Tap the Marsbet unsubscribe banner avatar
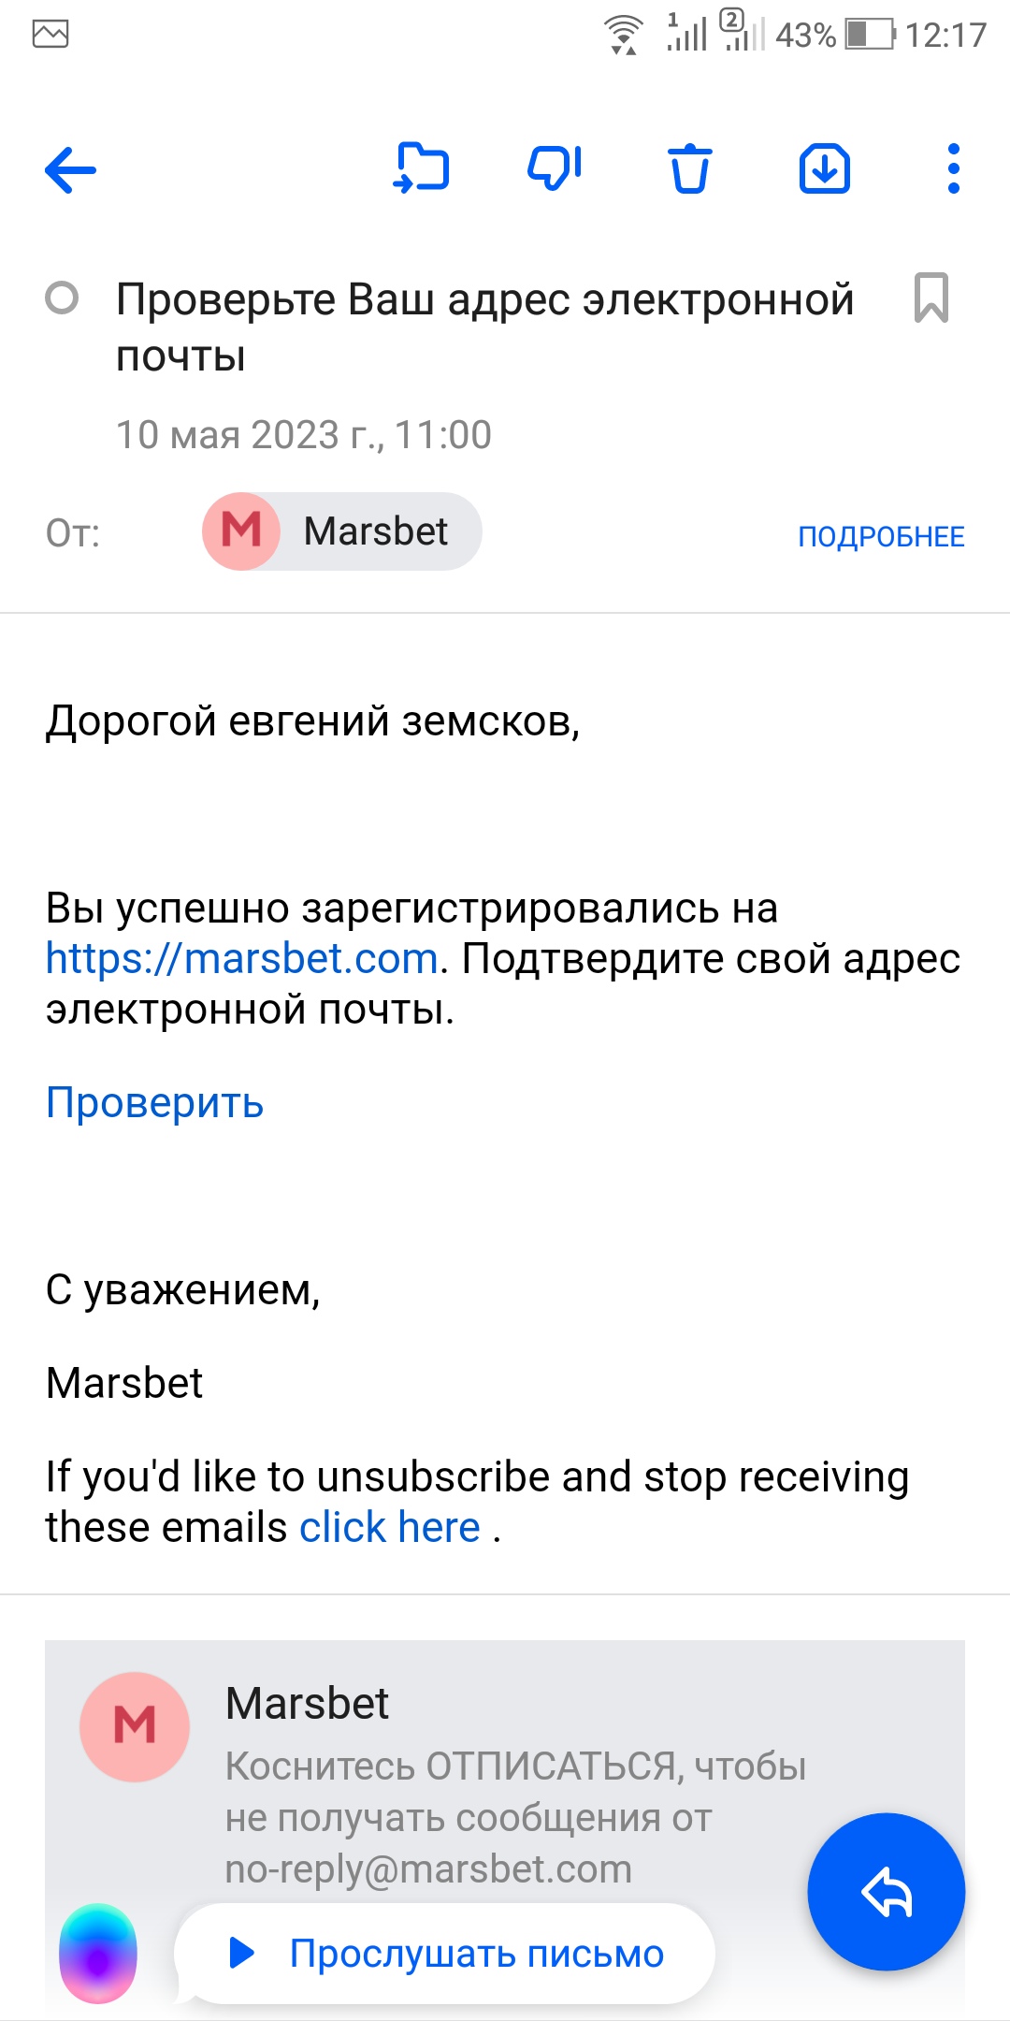The height and width of the screenshot is (2021, 1010). [x=135, y=1726]
